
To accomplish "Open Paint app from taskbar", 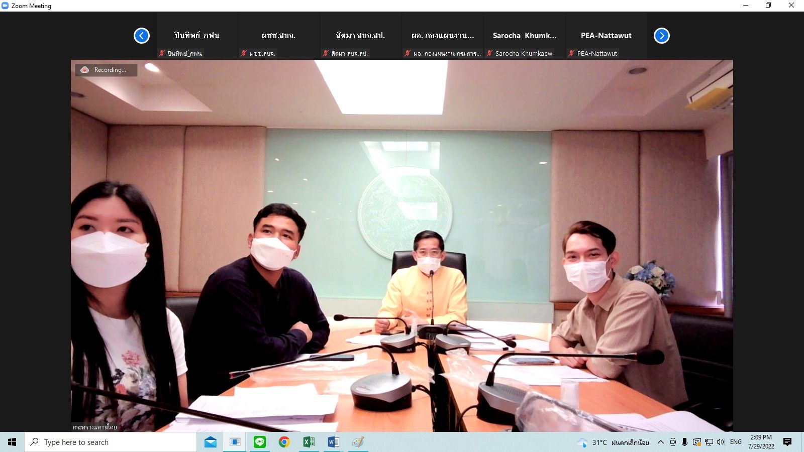I will click(x=358, y=442).
